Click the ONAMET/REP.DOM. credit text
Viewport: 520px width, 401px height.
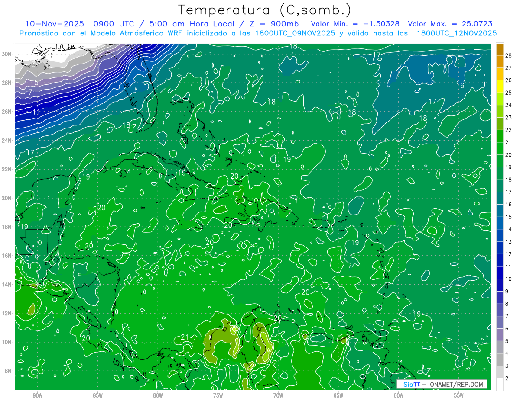tap(457, 384)
